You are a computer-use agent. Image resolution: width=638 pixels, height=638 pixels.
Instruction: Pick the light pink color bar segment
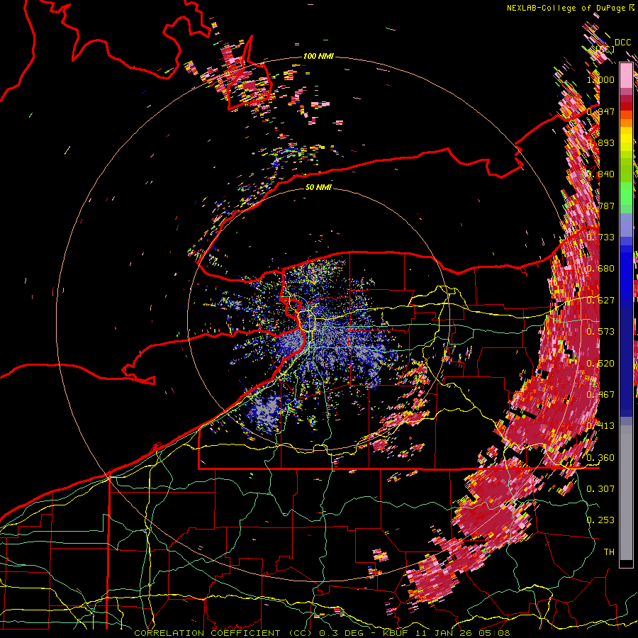pos(626,75)
